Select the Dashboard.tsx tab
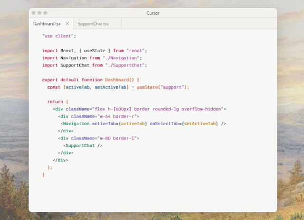Viewport: 304px width, 220px height. click(x=47, y=23)
